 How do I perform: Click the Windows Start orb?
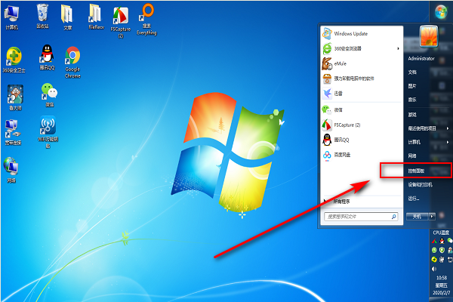click(x=441, y=12)
